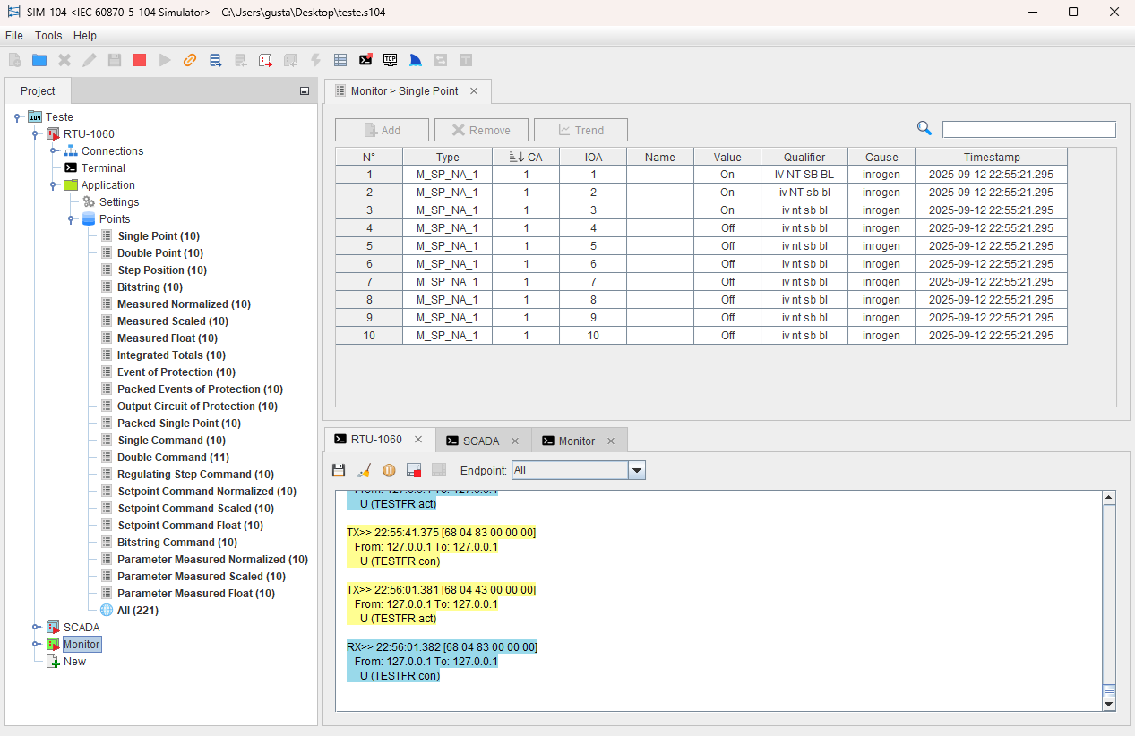Toggle the terminal filter icon with red square

pyautogui.click(x=414, y=470)
